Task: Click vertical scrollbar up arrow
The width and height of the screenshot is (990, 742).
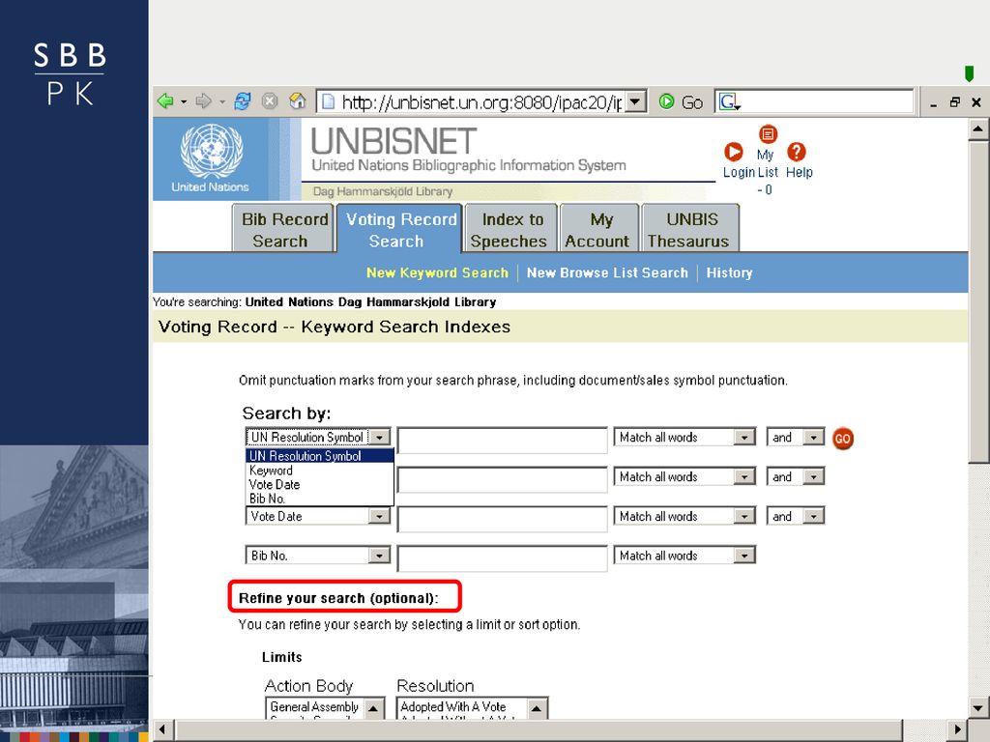Action: point(978,129)
